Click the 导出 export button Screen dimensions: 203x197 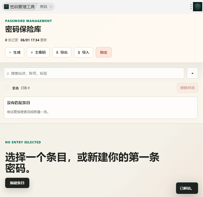[x=62, y=52]
